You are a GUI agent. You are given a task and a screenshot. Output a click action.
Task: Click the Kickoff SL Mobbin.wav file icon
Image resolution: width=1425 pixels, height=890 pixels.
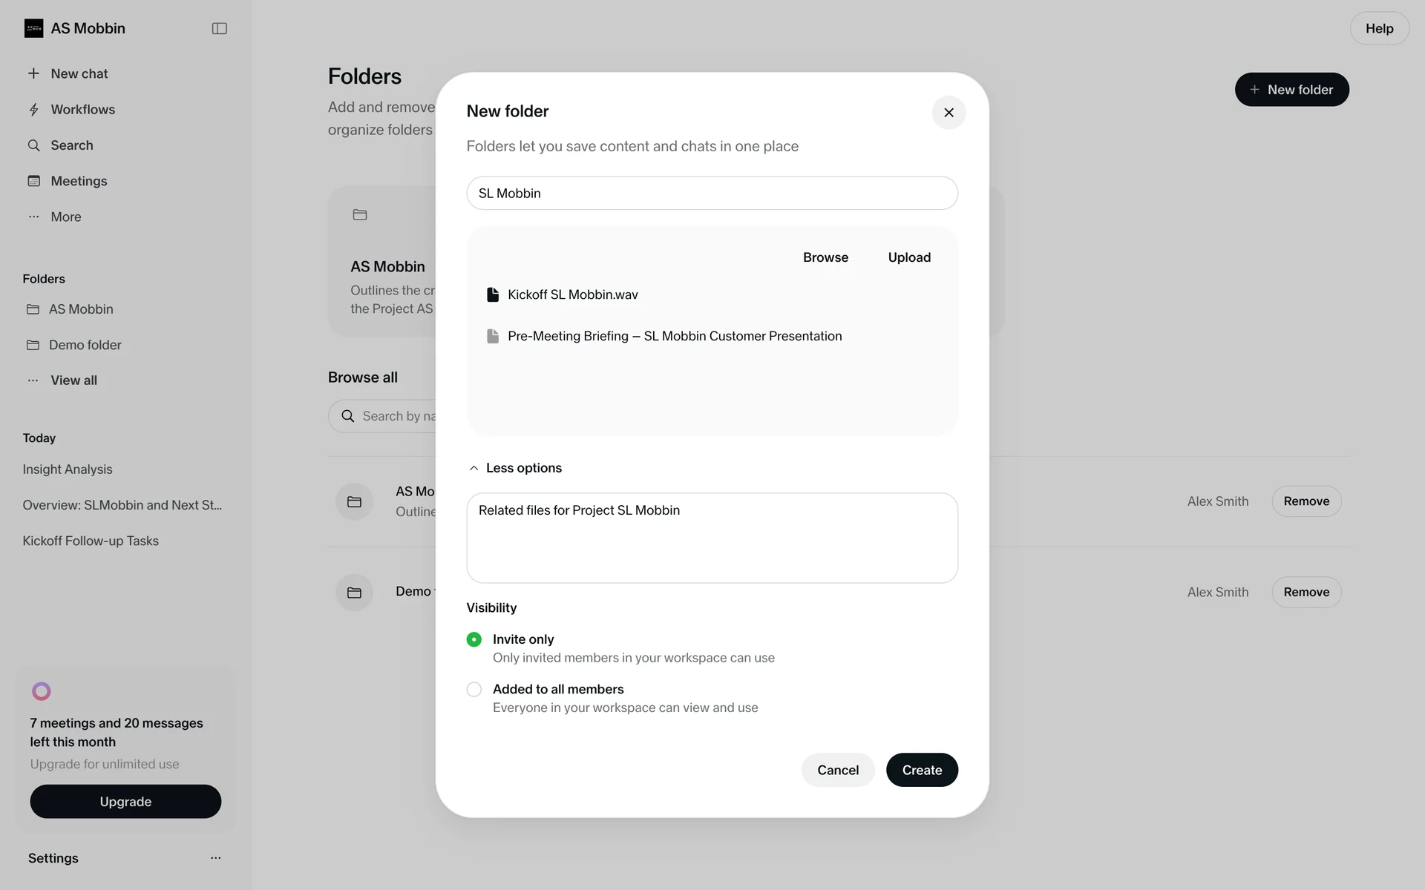(x=492, y=294)
